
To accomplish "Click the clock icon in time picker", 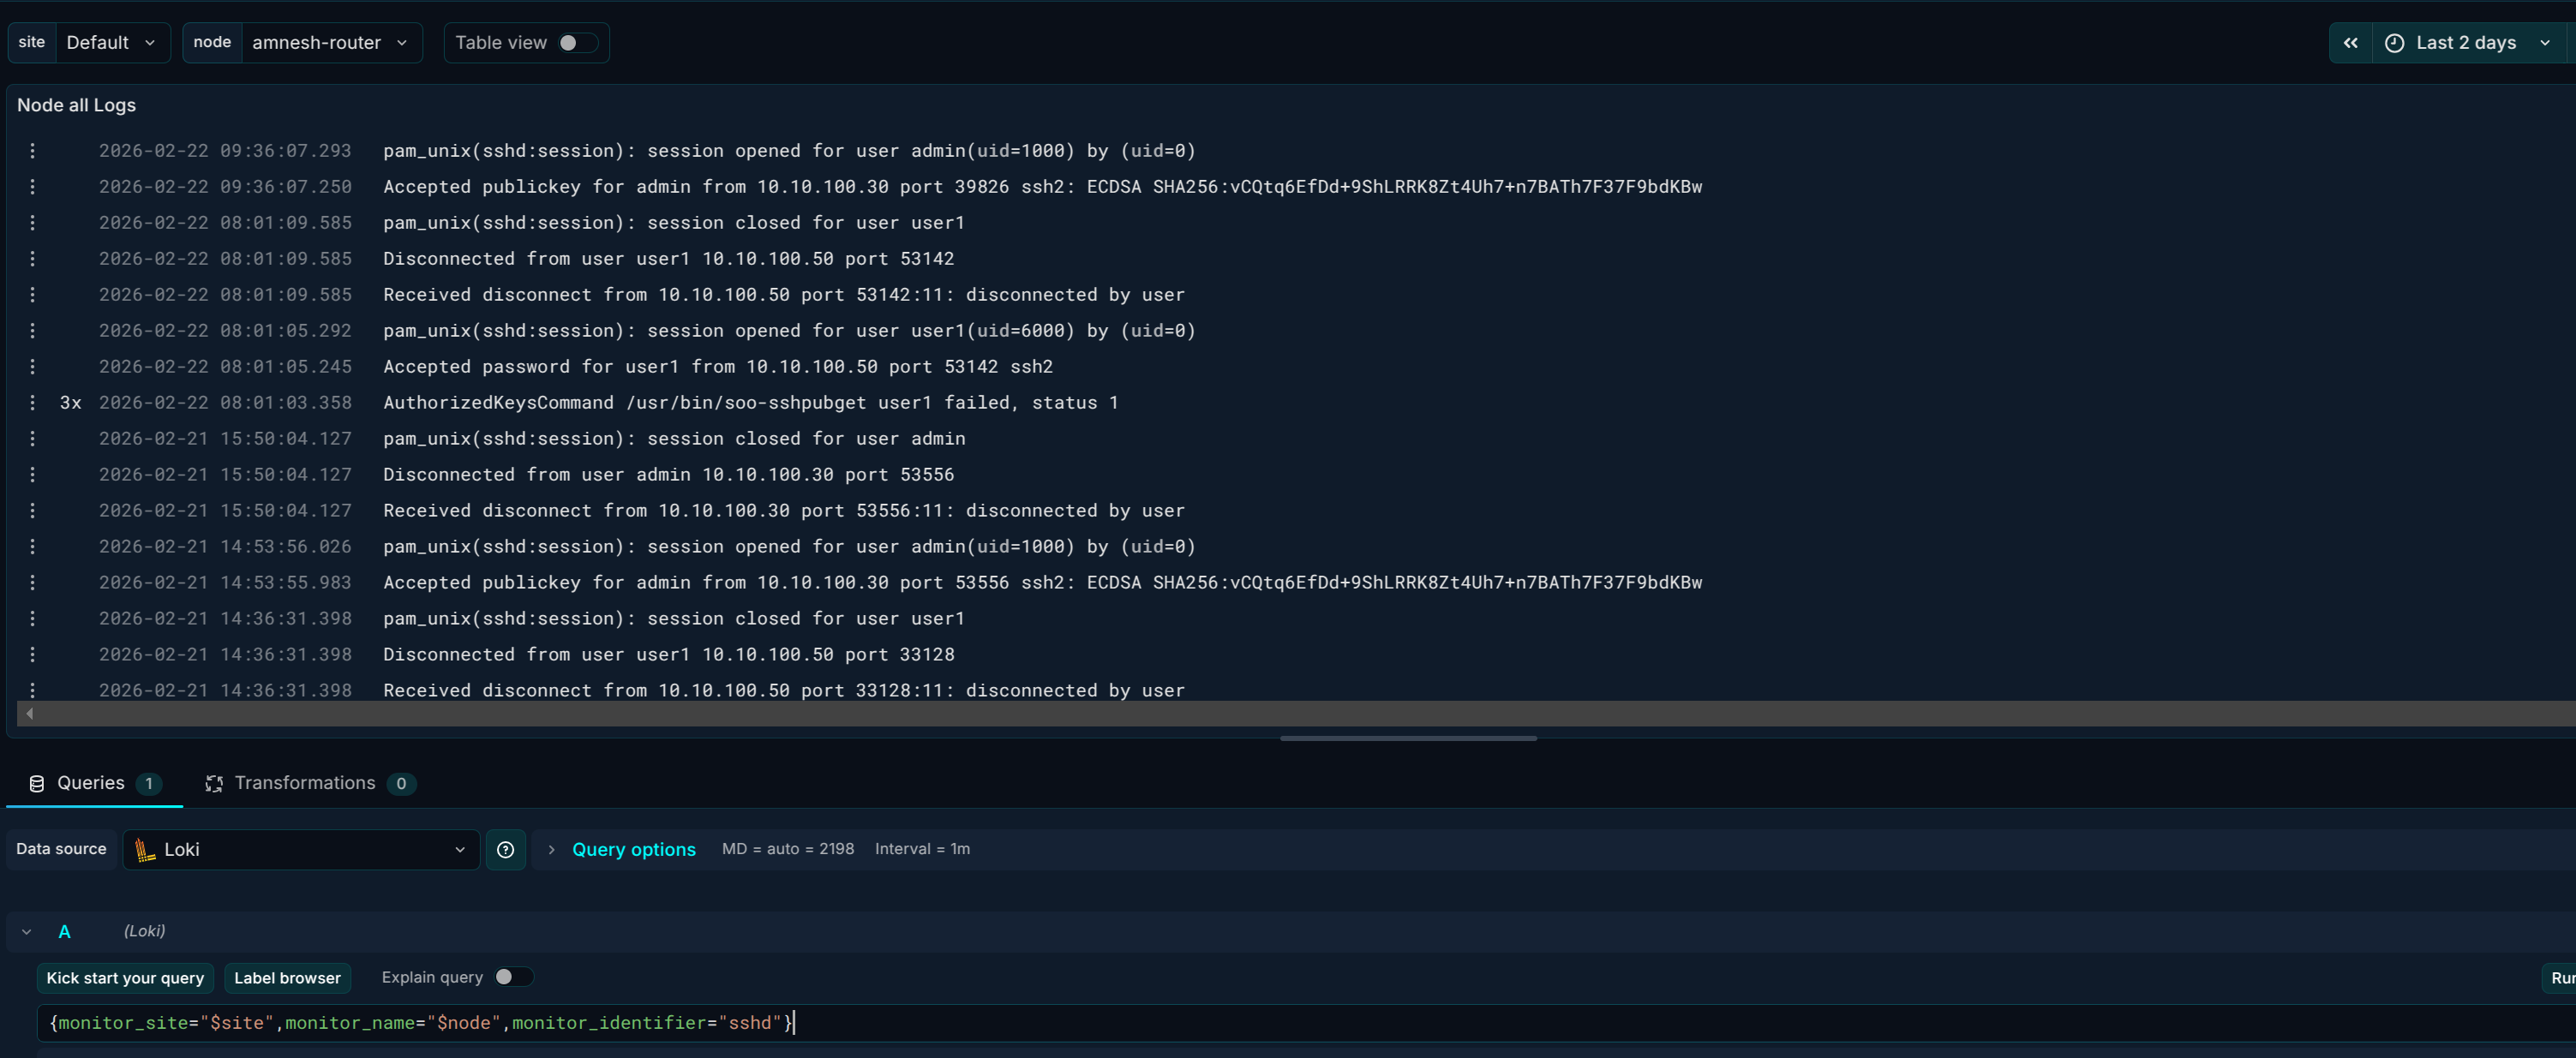I will (2394, 43).
